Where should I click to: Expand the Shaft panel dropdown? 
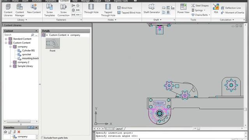click(157, 20)
